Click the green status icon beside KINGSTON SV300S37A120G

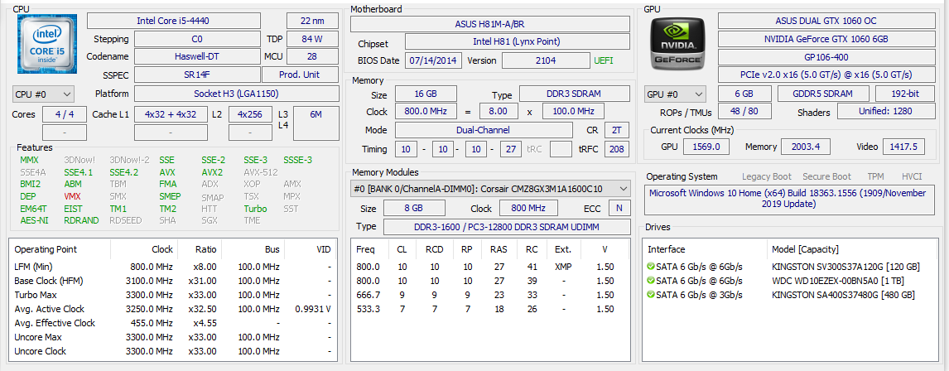click(651, 267)
